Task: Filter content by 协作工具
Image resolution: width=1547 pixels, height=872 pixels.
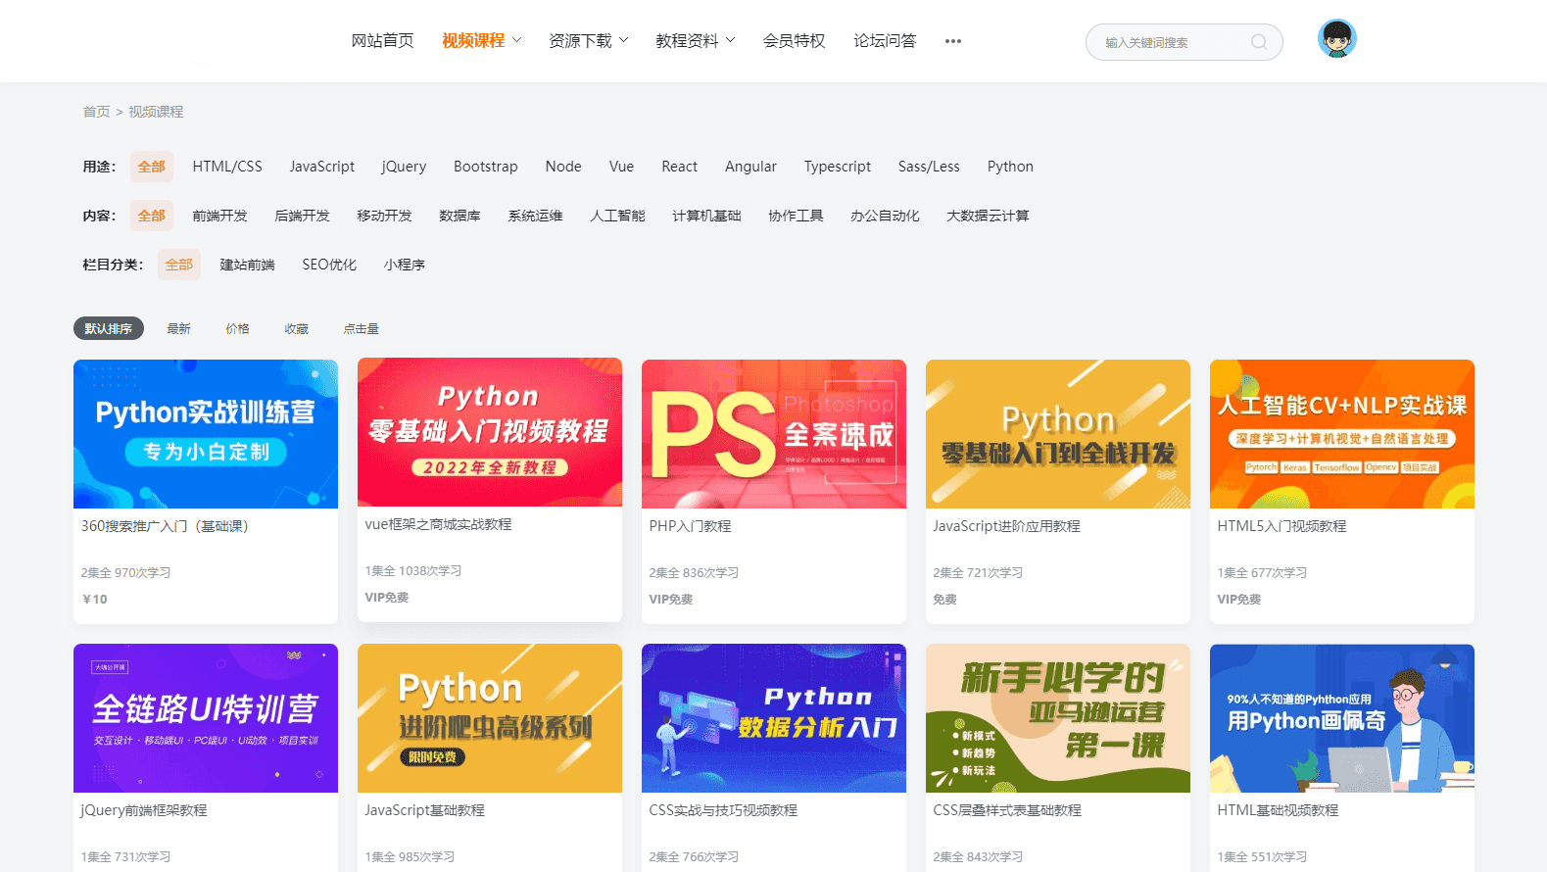Action: coord(796,216)
